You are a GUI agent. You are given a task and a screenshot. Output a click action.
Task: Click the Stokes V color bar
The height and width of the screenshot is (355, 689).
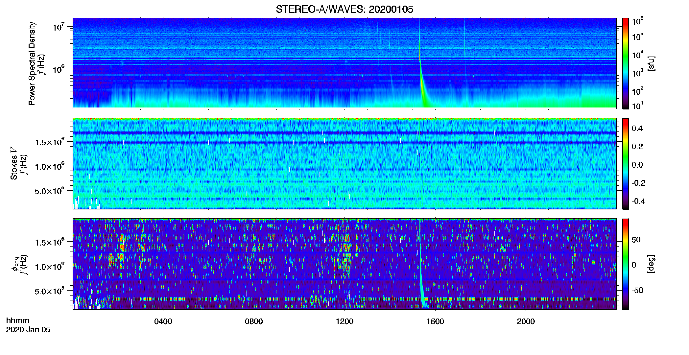(x=625, y=164)
